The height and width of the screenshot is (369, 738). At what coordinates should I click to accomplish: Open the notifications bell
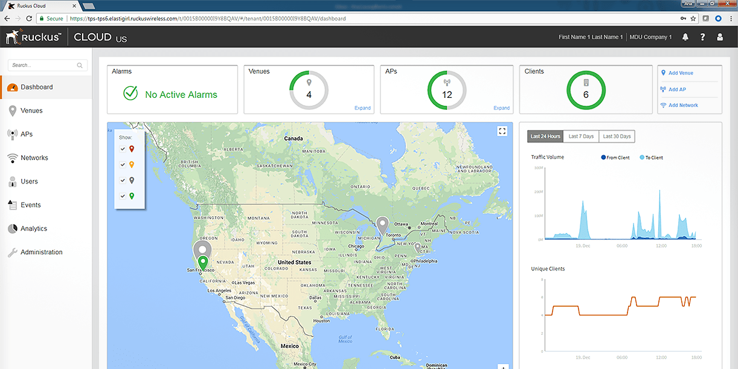click(x=685, y=37)
